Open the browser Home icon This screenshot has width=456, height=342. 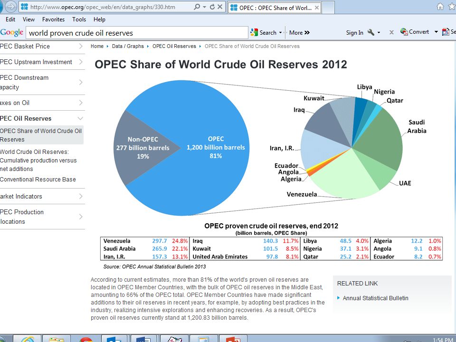click(x=440, y=7)
